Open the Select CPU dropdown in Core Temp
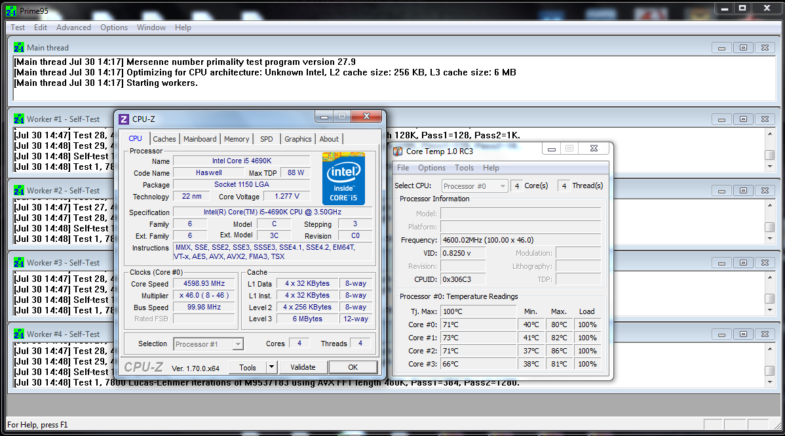This screenshot has height=436, width=785. (474, 186)
